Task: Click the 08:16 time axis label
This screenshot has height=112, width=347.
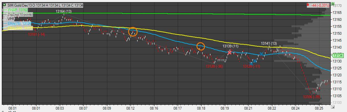Action: coord(154,108)
